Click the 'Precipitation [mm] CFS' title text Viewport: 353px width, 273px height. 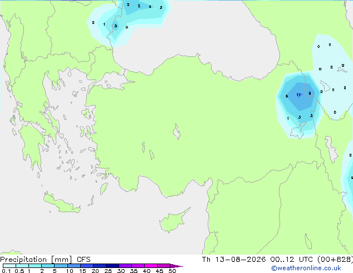coord(45,260)
